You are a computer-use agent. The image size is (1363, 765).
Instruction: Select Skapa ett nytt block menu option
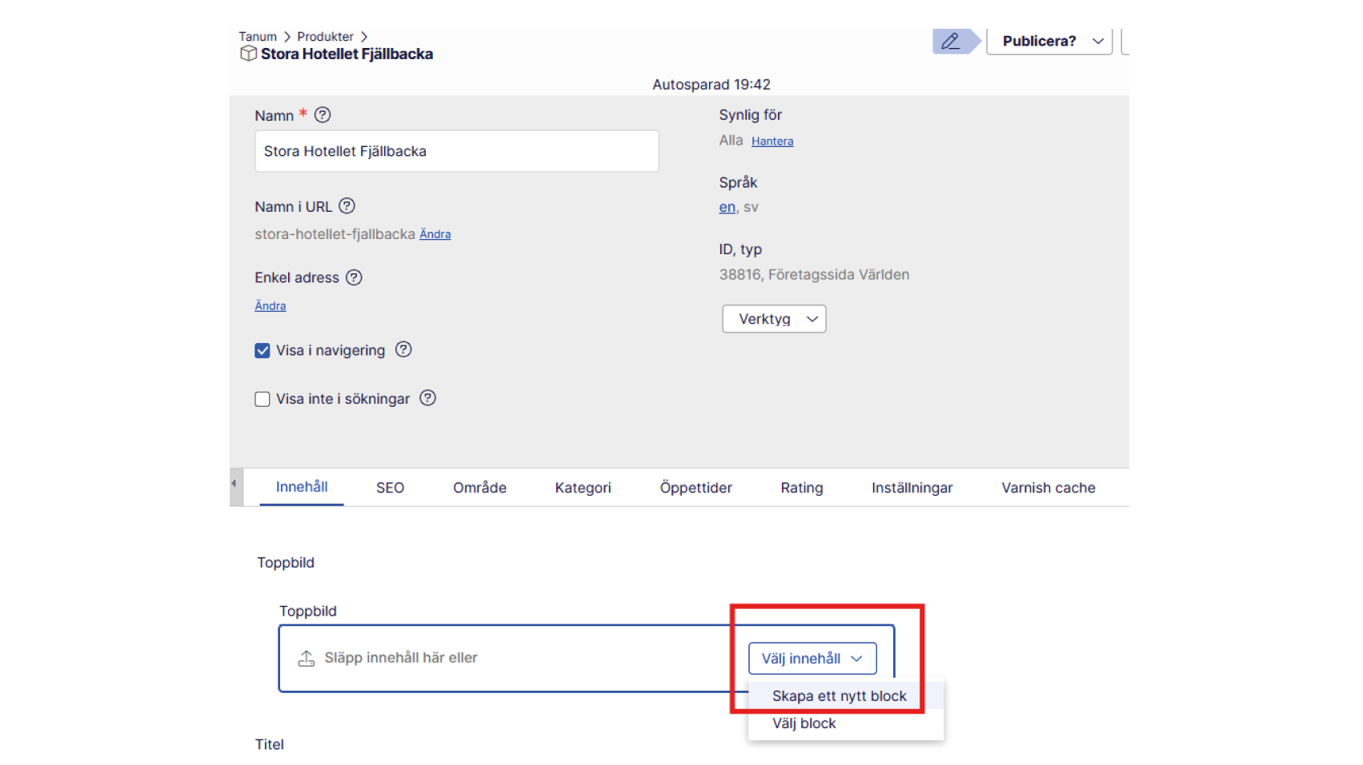(839, 696)
